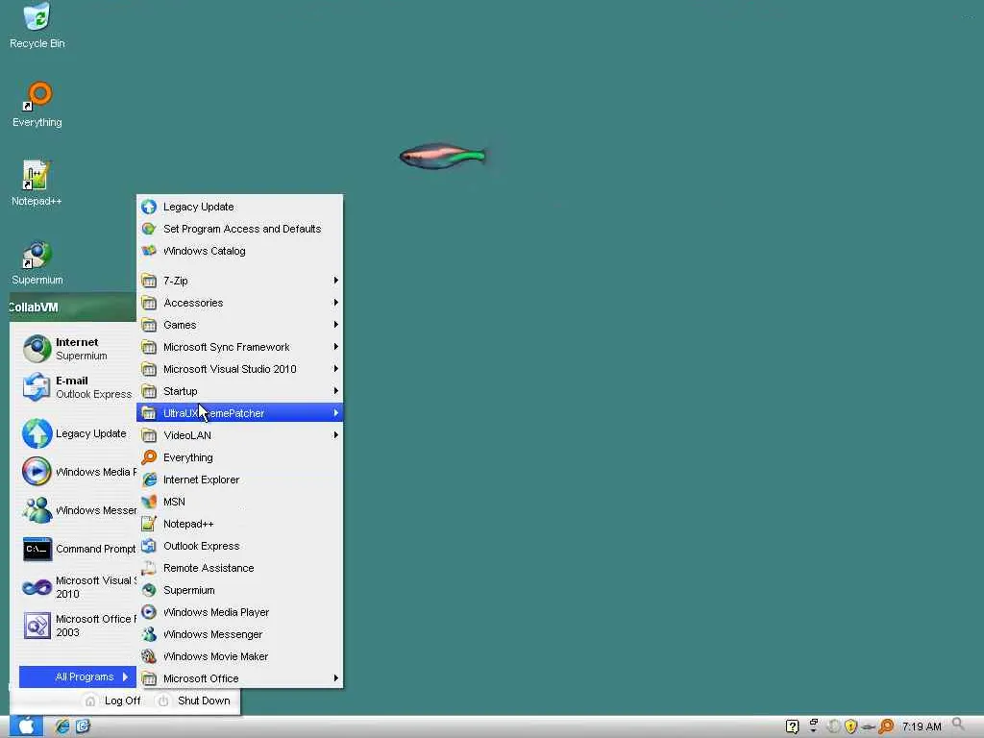The width and height of the screenshot is (984, 738).
Task: Click the Windows Movie Maker film reel icon
Action: pos(149,656)
